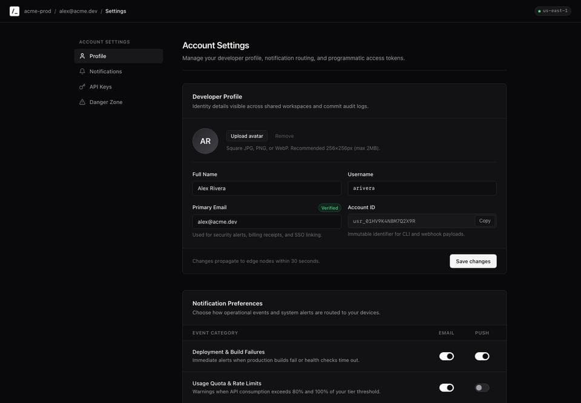
Task: Click 'Usage Quota & Rate Limits' row title
Action: (227, 384)
